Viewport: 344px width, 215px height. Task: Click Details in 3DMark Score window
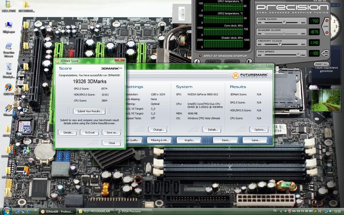point(68,133)
